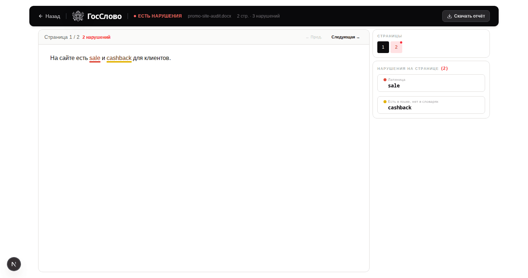Open the cashback violation card
Viewport: 528px width, 278px height.
click(431, 105)
